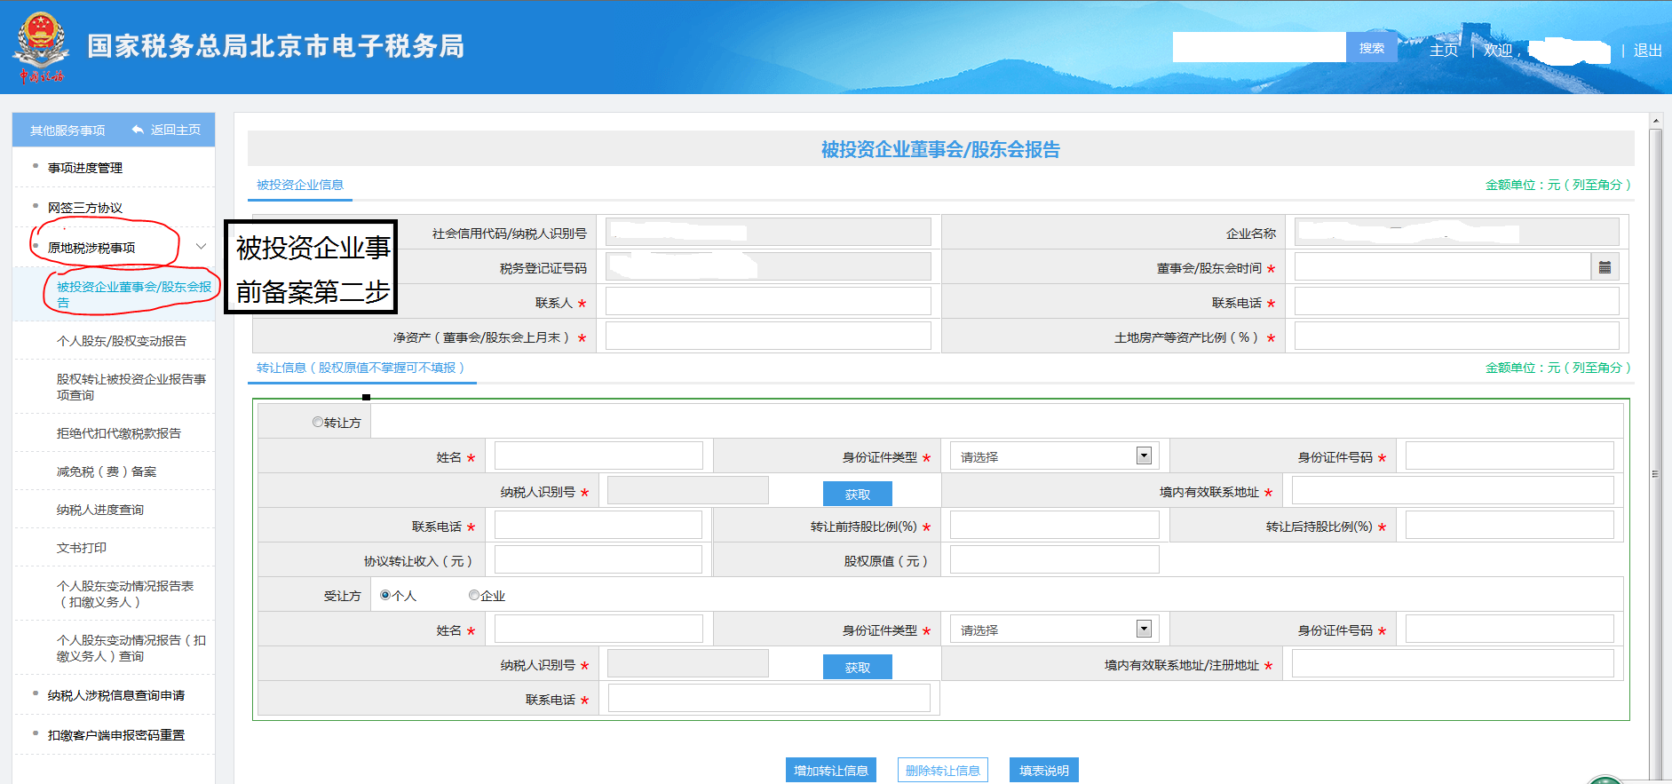
Task: Open 事项进度管理 in the sidebar
Action: pyautogui.click(x=85, y=168)
